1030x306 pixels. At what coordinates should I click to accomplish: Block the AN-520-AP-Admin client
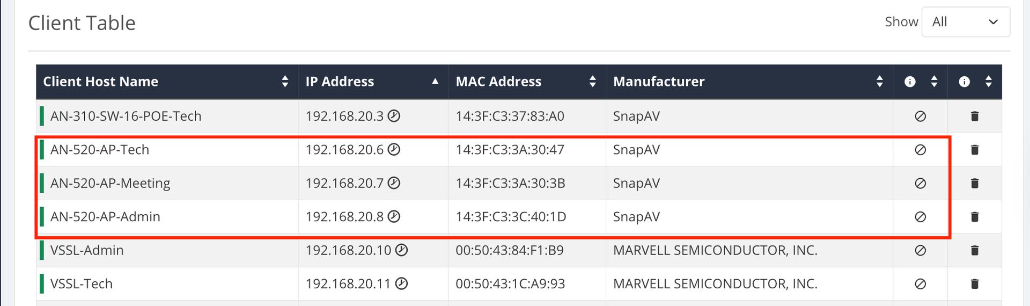point(920,217)
